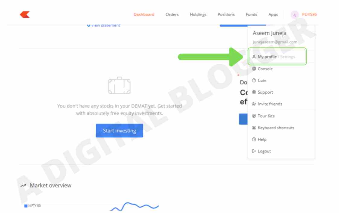Click the Console icon in the menu

point(254,69)
